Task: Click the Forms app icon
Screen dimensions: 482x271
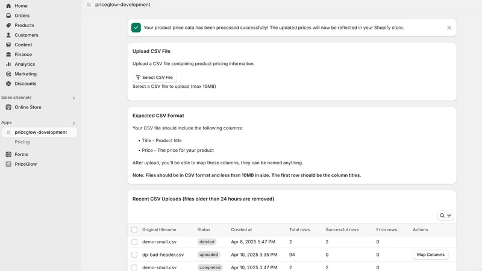Action: (x=8, y=154)
